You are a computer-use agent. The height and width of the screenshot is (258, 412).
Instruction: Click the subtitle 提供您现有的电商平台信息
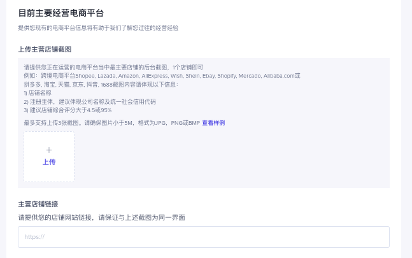98,28
